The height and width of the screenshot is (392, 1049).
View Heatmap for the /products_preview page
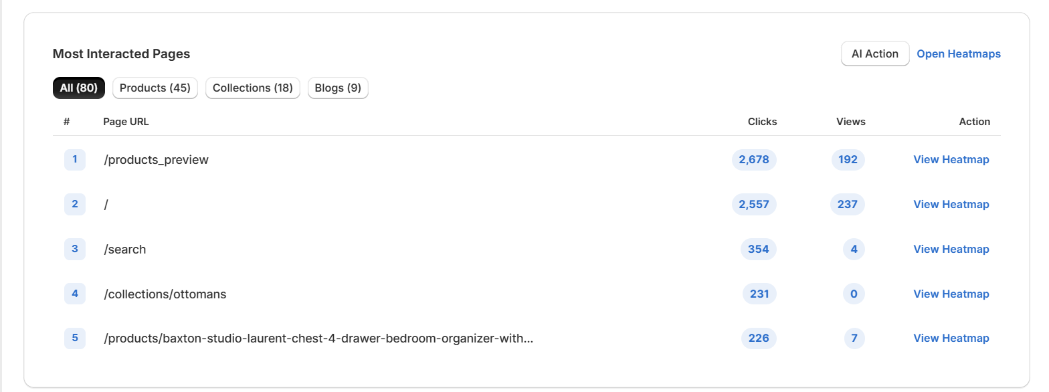point(951,159)
